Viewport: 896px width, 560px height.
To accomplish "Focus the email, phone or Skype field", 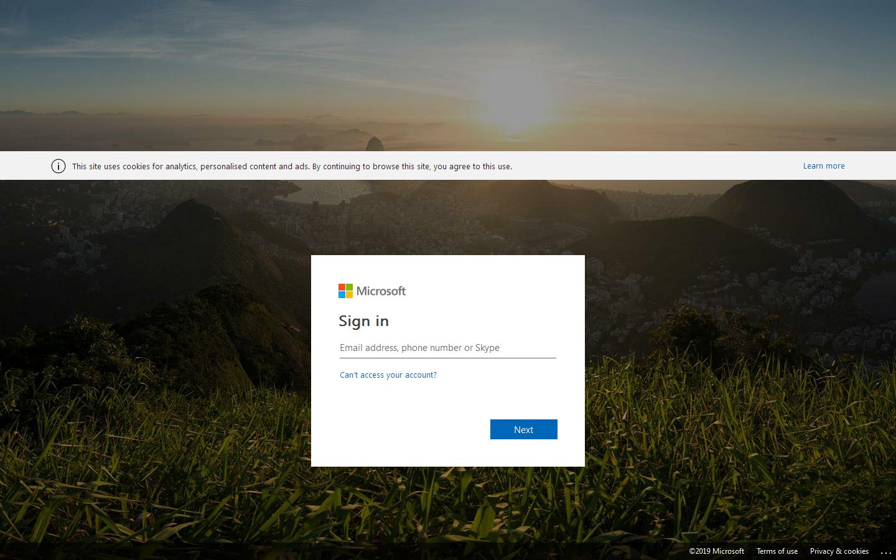I will 447,348.
